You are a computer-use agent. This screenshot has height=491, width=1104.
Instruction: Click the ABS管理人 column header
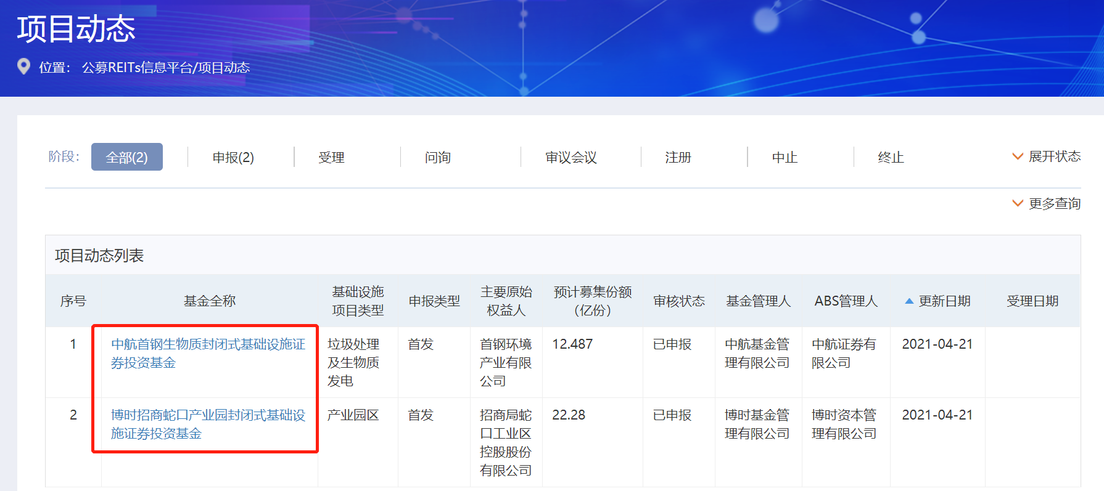pyautogui.click(x=846, y=301)
